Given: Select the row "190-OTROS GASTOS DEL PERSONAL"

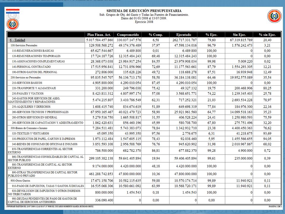Looking at the screenshot, I should pyautogui.click(x=144, y=72).
